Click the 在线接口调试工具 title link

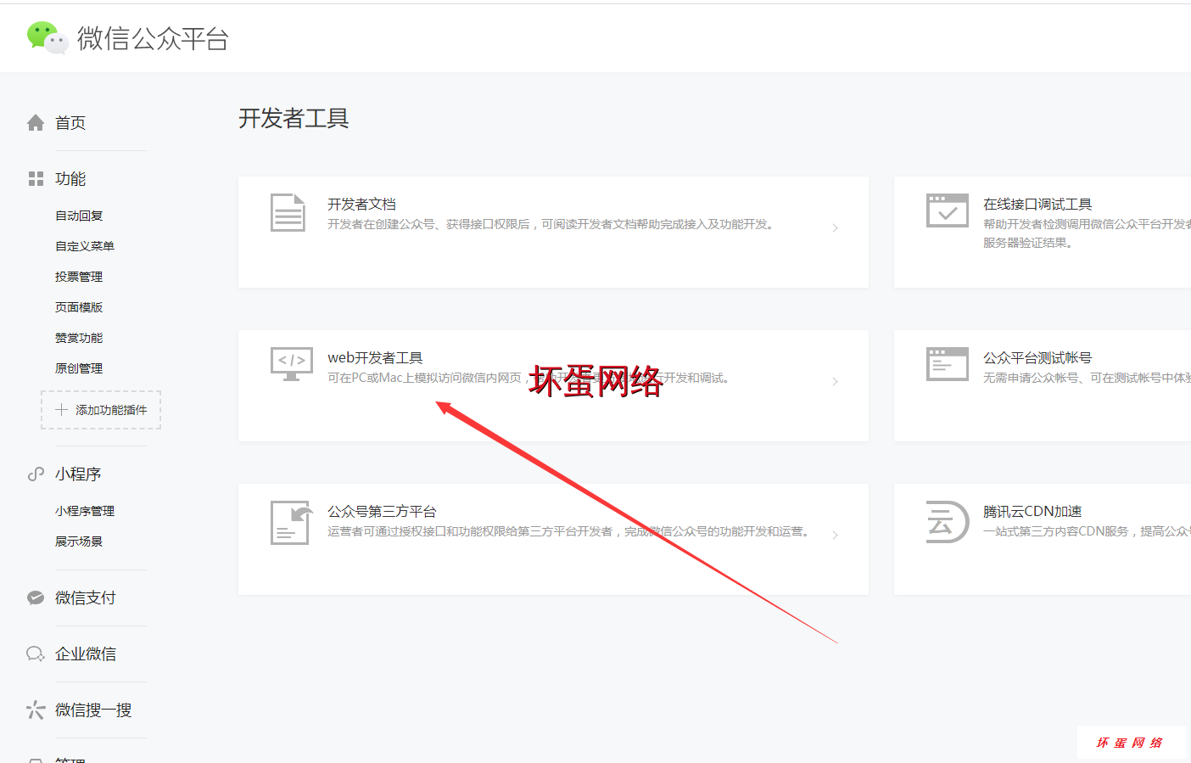tap(1037, 205)
